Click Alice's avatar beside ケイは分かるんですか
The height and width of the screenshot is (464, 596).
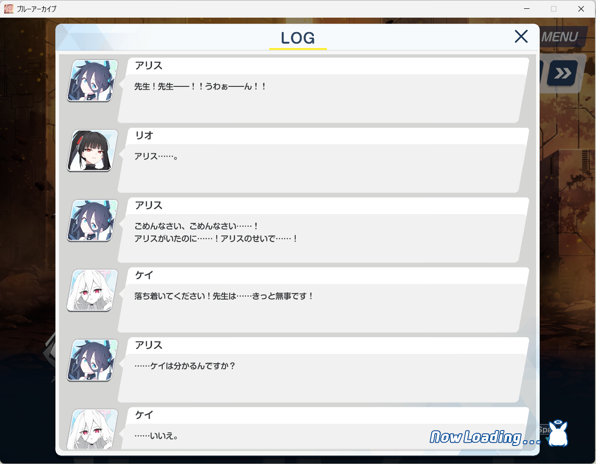point(93,360)
